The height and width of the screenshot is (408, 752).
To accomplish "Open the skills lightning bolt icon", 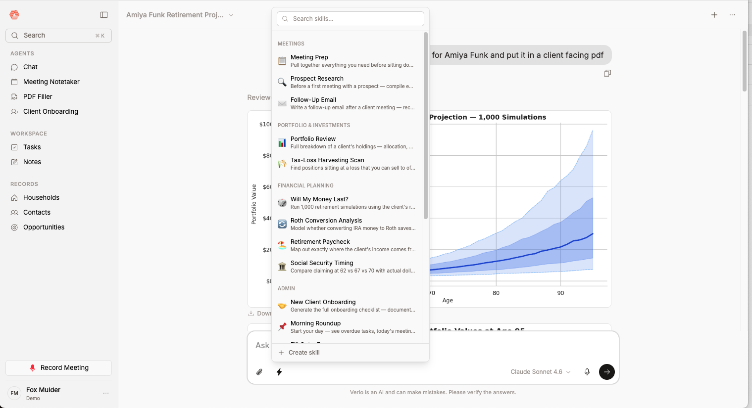I will (279, 372).
